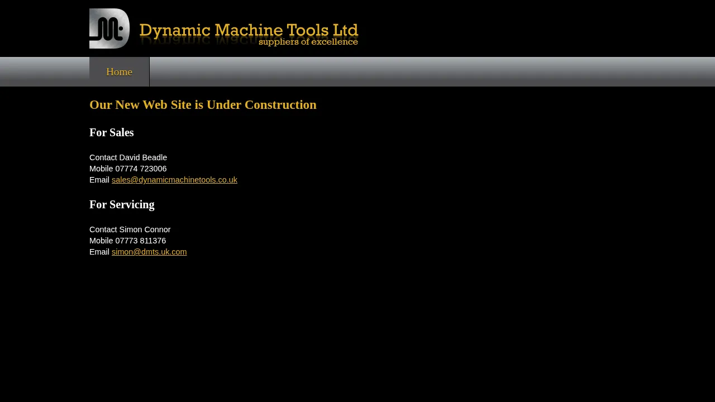The image size is (715, 402).
Task: Open the simon@dmts.uk.com email link
Action: (149, 252)
